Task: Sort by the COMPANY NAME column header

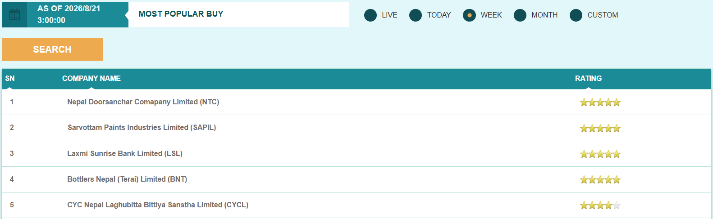Action: 91,78
